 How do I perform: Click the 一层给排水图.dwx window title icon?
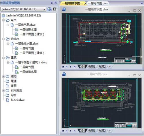coord(64,9)
